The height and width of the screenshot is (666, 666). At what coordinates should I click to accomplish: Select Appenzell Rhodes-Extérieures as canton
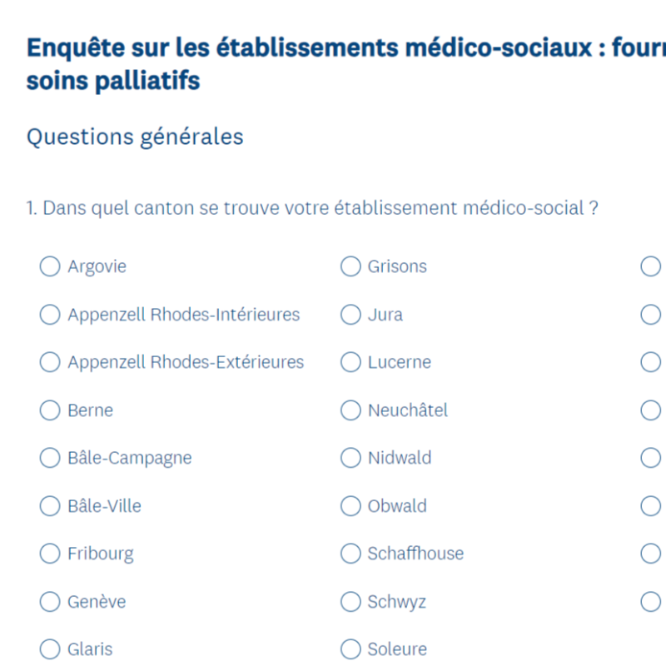50,362
